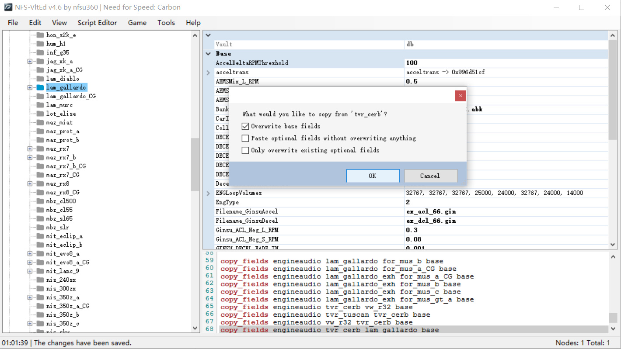Click the maz_miat folder icon
Image resolution: width=621 pixels, height=349 pixels.
tap(40, 122)
